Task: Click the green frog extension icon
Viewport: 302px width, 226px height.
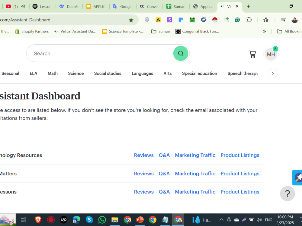Action: pyautogui.click(x=192, y=20)
